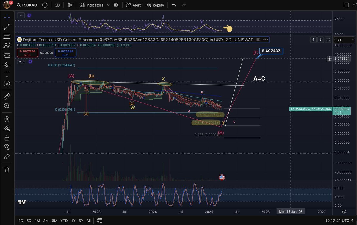357x225 pixels.
Task: Toggle link drawings sync icon
Action: point(7,156)
